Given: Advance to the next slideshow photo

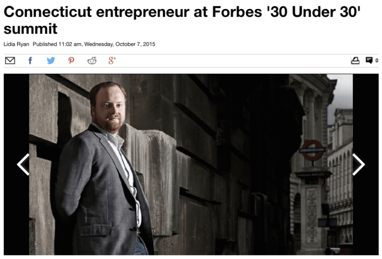Looking at the screenshot, I should pos(359,164).
